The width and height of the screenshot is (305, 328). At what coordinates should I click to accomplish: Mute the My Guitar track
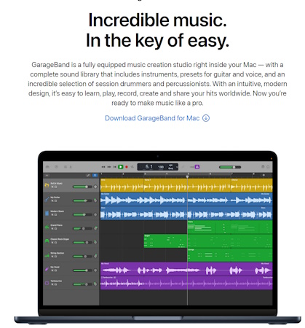[x=52, y=200]
